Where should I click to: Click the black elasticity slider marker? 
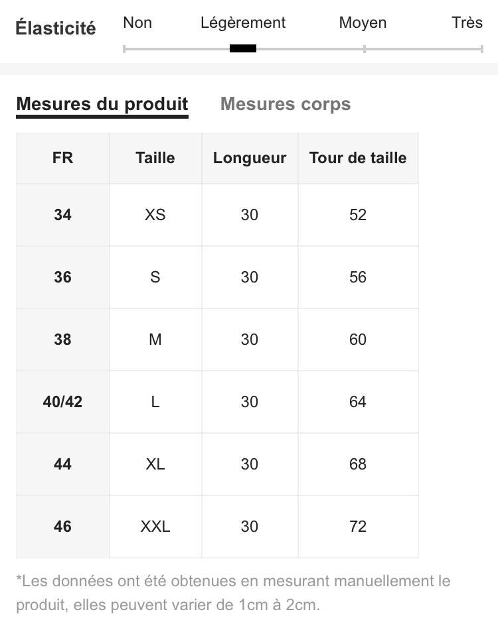243,48
